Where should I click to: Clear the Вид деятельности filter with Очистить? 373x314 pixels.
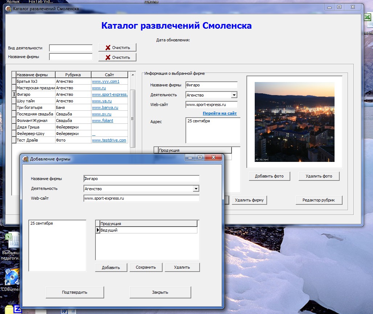point(117,48)
